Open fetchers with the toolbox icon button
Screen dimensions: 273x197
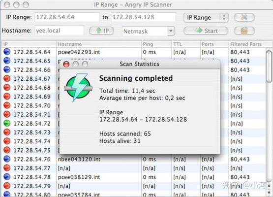tap(244, 31)
